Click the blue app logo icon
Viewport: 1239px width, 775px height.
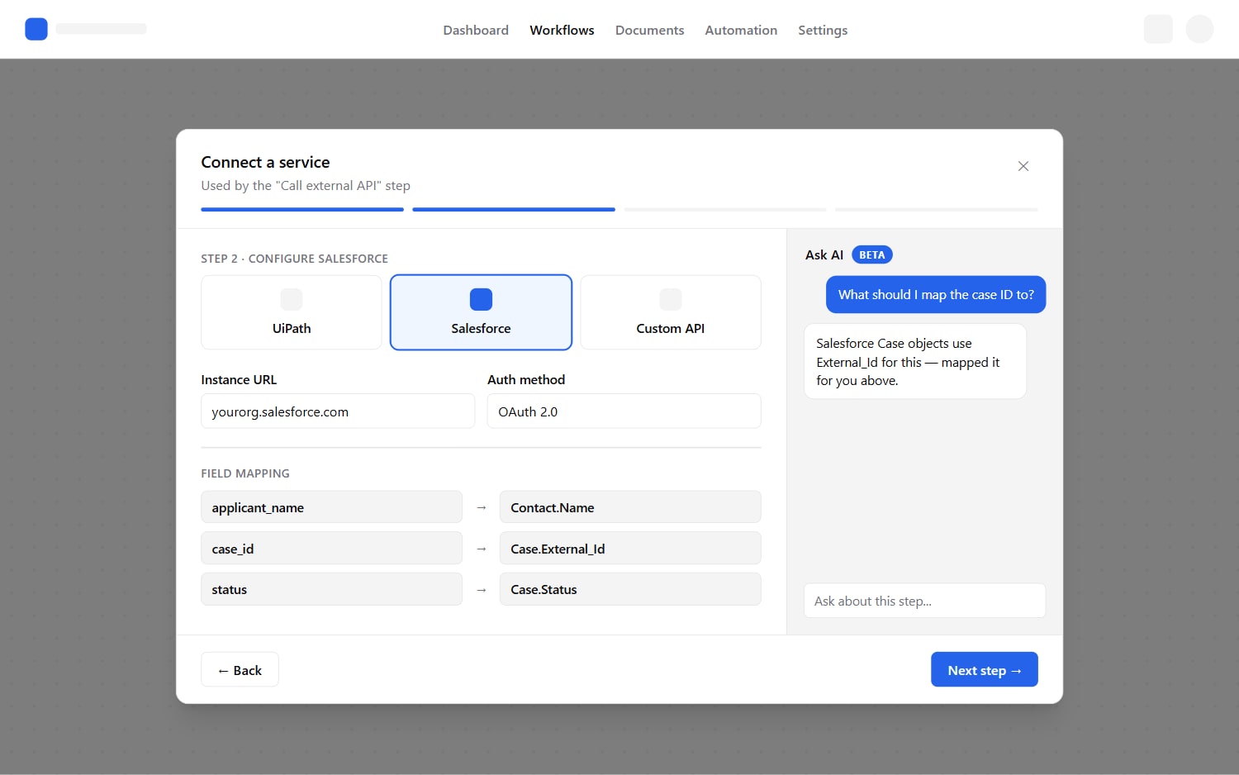point(36,29)
